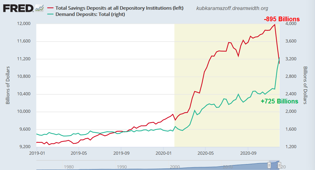Image resolution: width=315 pixels, height=170 pixels.
Task: Click the 1990 label in the navigator
Action: pos(122,167)
